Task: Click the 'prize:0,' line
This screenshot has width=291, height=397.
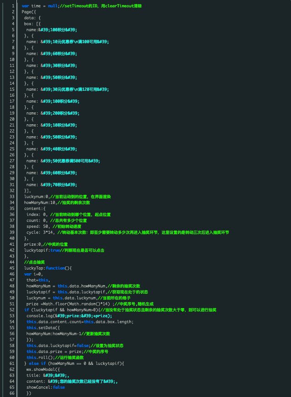Action: (x=46, y=244)
